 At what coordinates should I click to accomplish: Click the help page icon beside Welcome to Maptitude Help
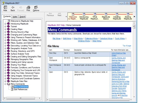tap(9, 21)
